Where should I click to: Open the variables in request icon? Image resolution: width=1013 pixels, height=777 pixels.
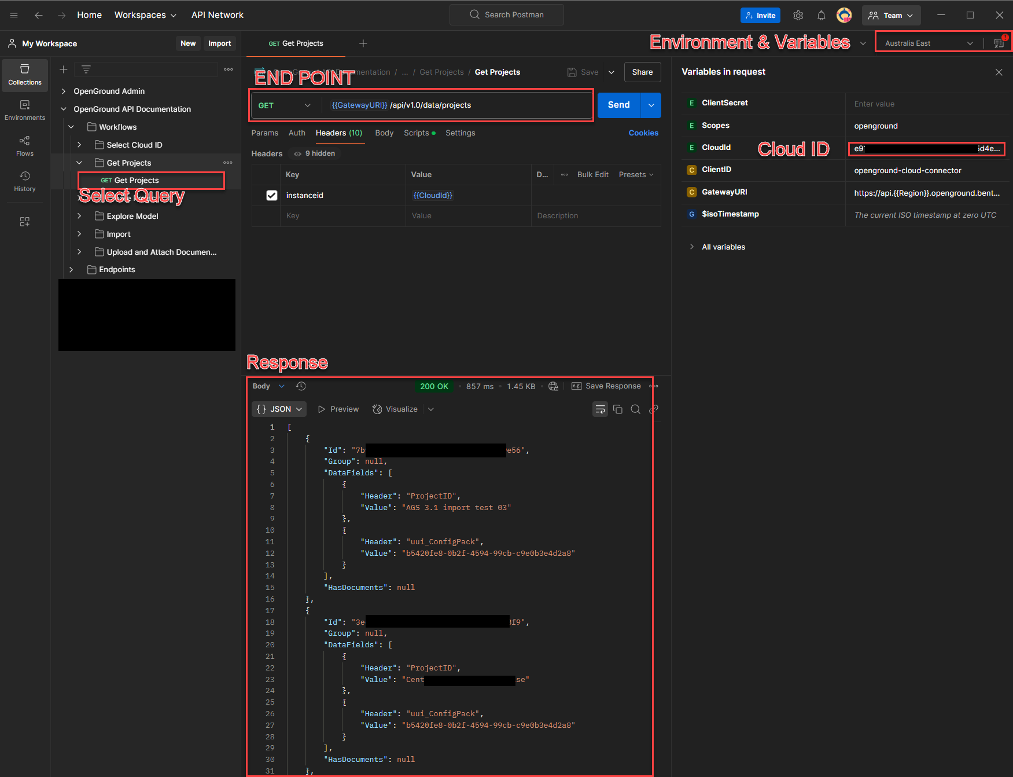(x=999, y=43)
